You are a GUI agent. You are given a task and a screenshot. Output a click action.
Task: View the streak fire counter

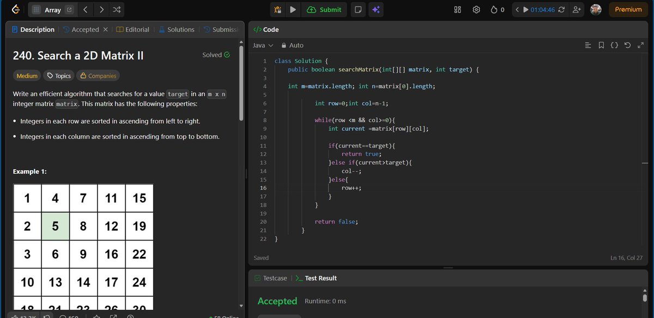coord(498,10)
